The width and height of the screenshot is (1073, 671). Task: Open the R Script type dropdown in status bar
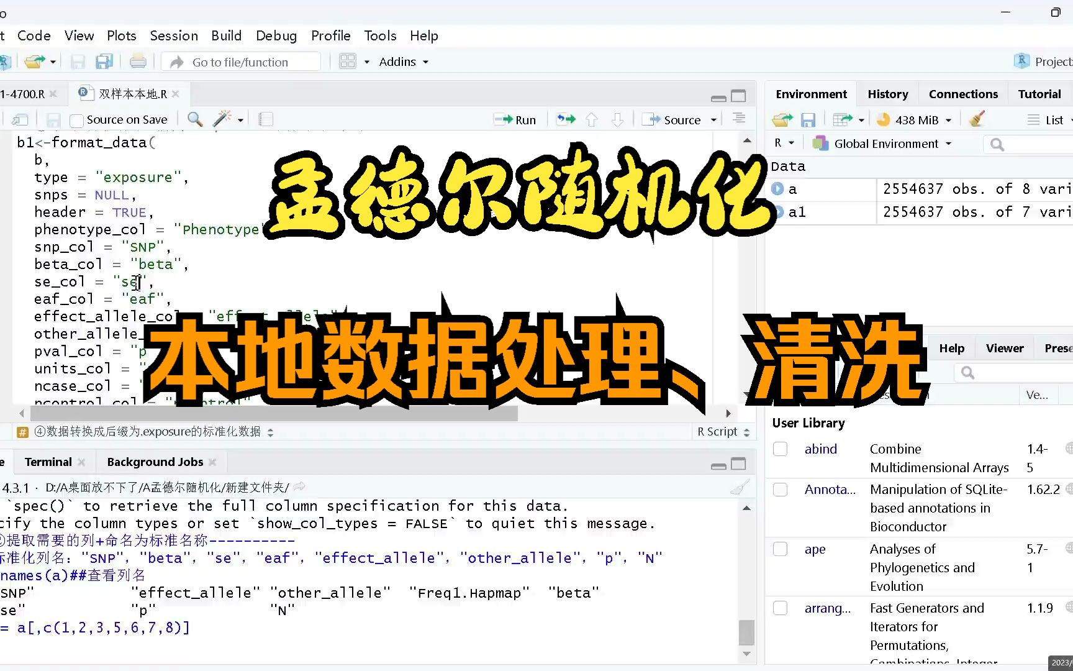[x=722, y=431]
